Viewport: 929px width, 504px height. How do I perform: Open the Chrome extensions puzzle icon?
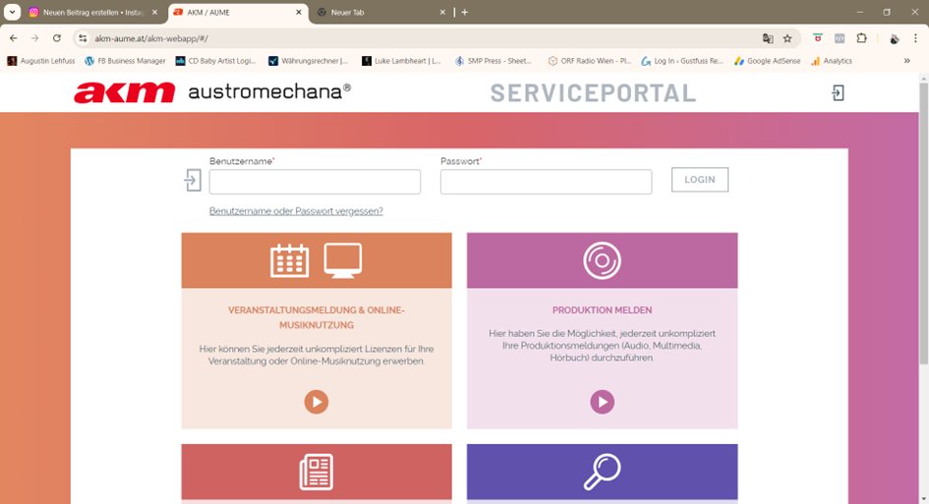[x=861, y=38]
